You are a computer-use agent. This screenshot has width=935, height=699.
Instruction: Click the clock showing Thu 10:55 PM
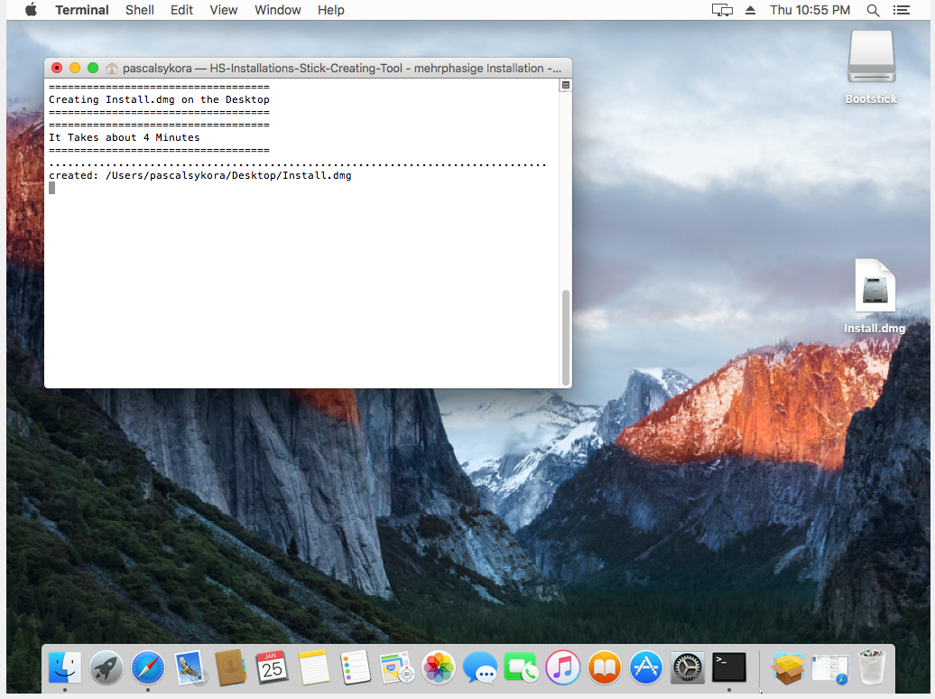tap(810, 10)
